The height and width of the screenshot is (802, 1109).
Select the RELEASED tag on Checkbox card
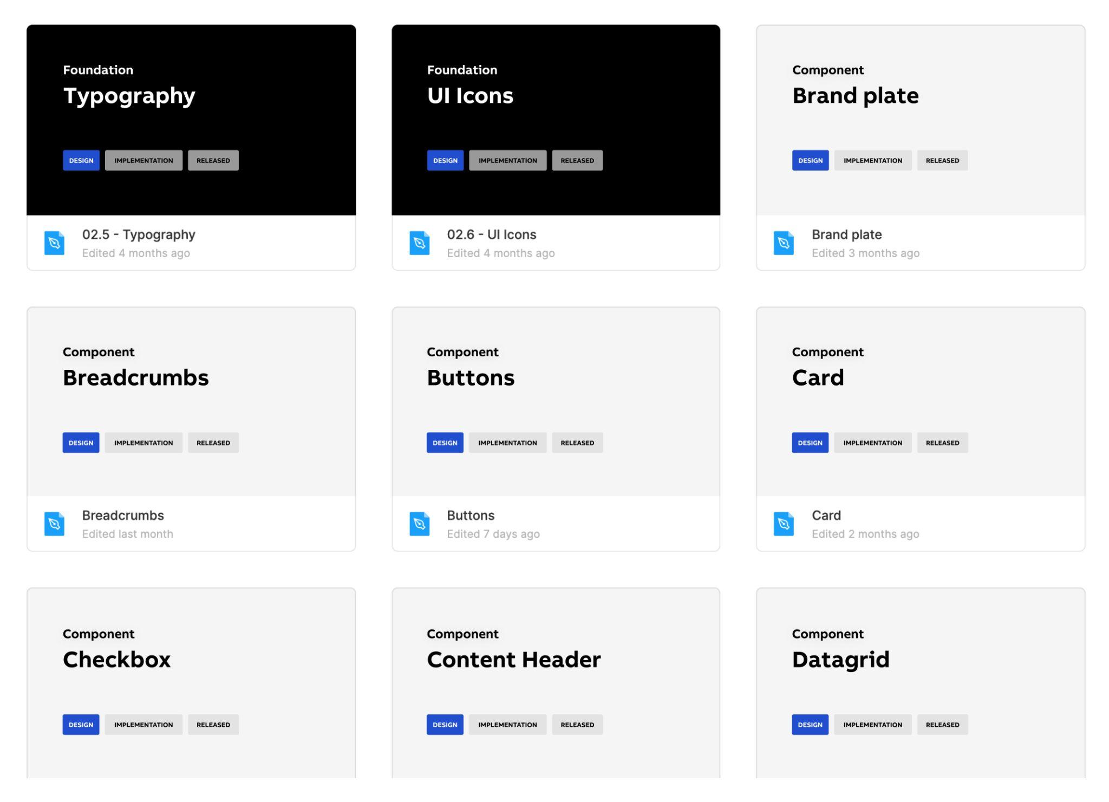213,723
